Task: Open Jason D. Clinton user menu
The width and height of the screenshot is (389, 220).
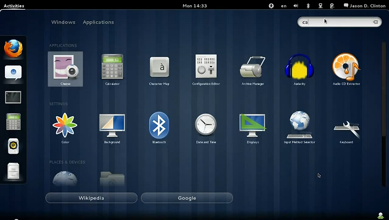Action: (365, 6)
